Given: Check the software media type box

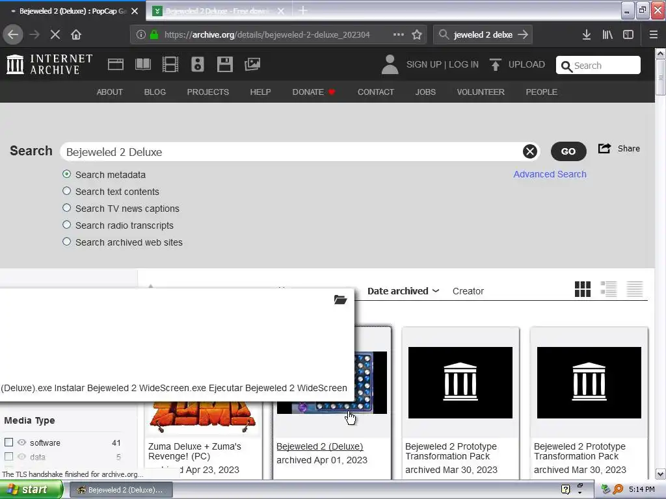Looking at the screenshot, I should click(8, 442).
